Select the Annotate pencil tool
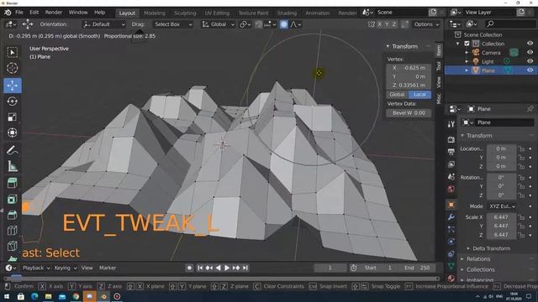538x302 pixels. (x=13, y=150)
